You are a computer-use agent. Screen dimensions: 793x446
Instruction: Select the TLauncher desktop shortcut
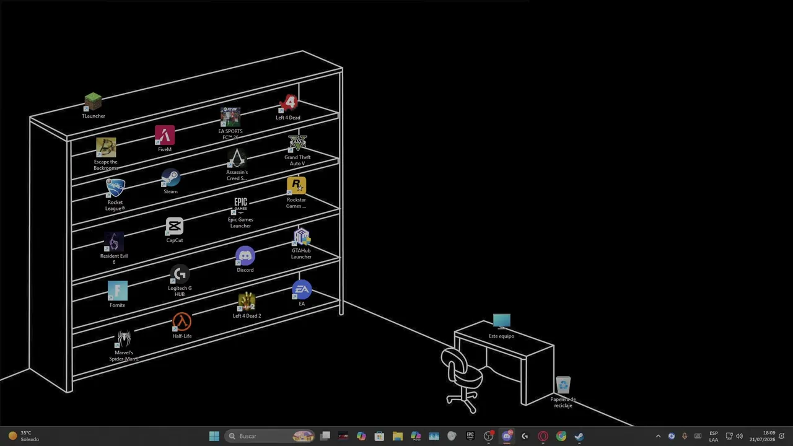pos(93,105)
